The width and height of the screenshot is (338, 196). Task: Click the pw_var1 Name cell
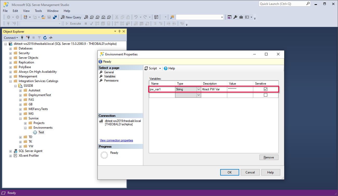pyautogui.click(x=162, y=89)
